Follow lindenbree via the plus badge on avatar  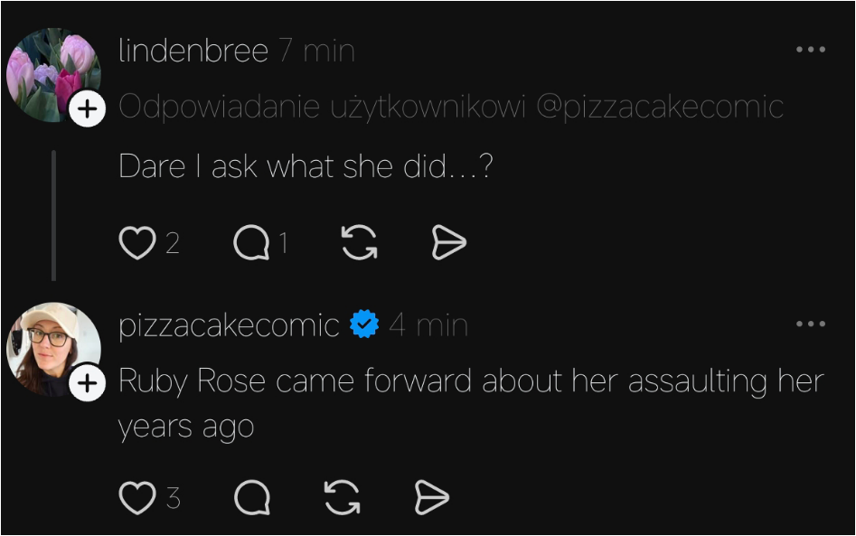tap(88, 108)
